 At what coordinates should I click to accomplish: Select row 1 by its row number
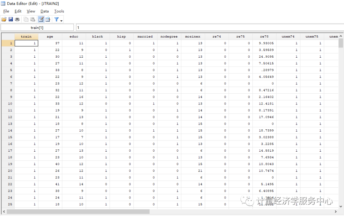(8, 43)
